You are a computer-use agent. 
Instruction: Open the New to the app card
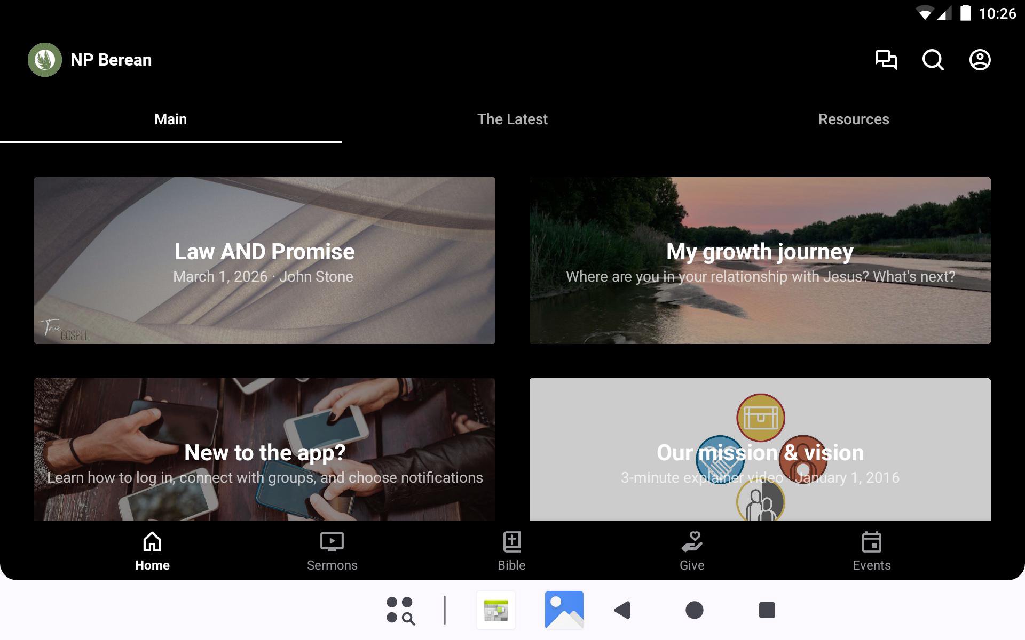(x=265, y=449)
